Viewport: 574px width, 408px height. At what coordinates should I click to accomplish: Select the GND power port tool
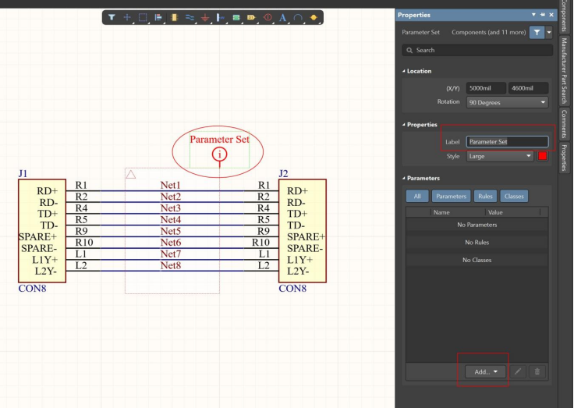pos(205,17)
